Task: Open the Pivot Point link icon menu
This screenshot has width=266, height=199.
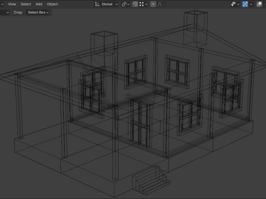Action: (x=125, y=4)
